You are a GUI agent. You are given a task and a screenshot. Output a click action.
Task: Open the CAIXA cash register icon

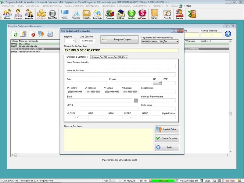click(120, 14)
